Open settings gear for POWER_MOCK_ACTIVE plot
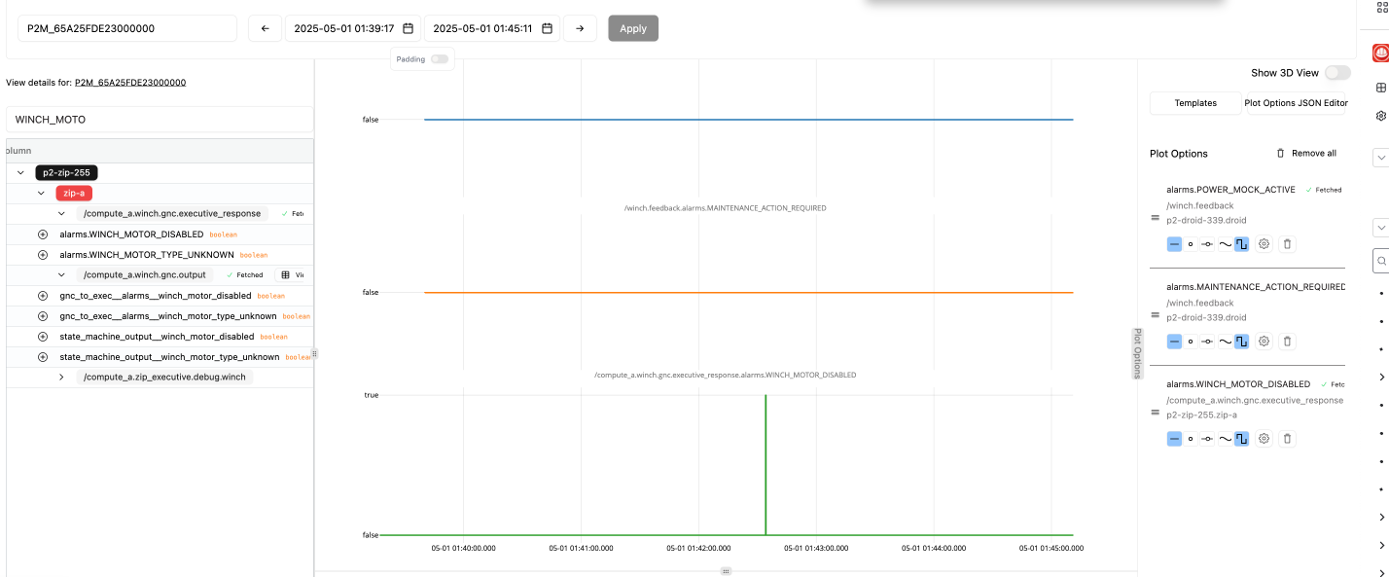 (x=1264, y=244)
